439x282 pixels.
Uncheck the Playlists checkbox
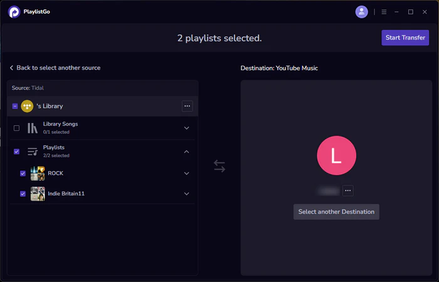point(16,152)
